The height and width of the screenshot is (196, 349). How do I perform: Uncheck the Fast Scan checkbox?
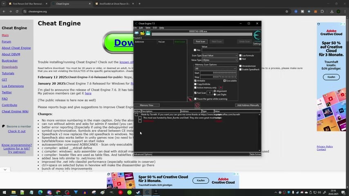195,93
